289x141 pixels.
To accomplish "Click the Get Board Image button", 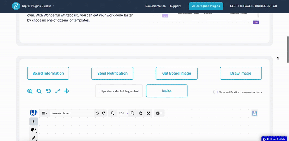I will pos(176,73).
